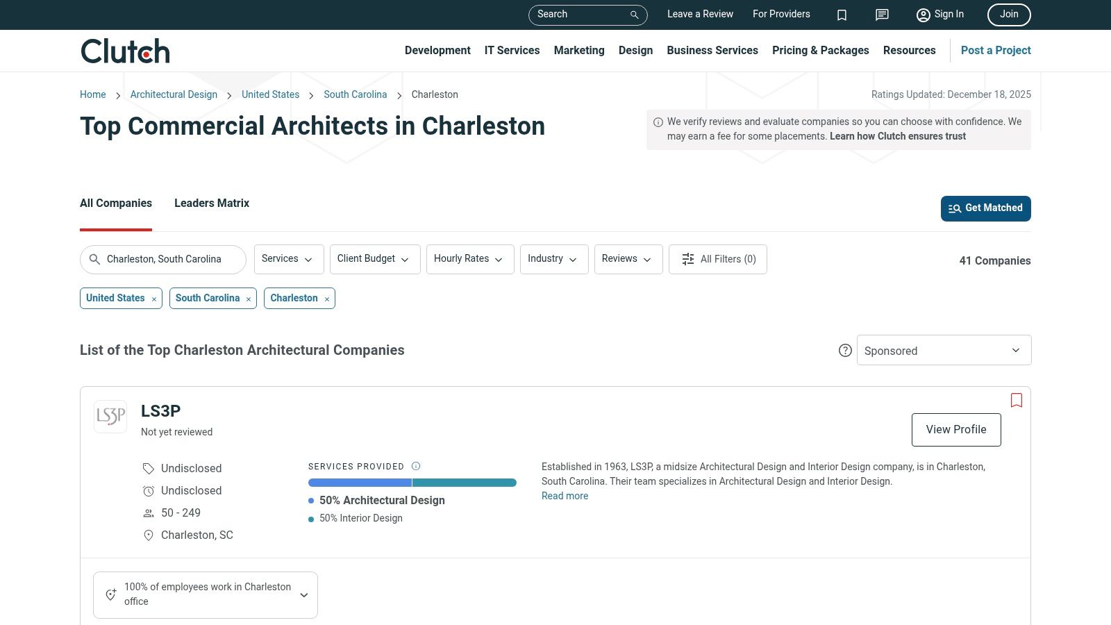This screenshot has width=1111, height=625.
Task: Read more about LS3P's description
Action: (564, 496)
